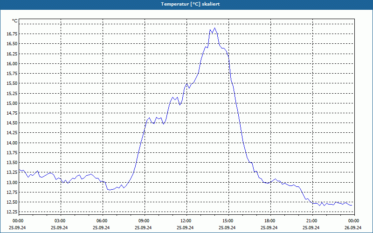The height and width of the screenshot is (233, 373).
Task: Pick the 15,50 y-axis label
Action: [12, 83]
